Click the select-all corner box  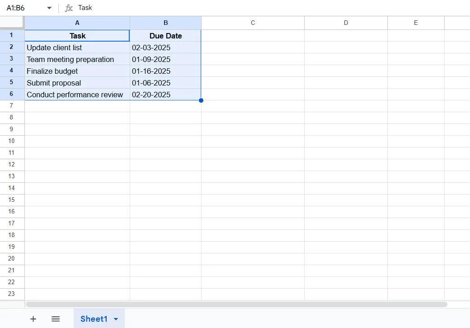point(12,23)
